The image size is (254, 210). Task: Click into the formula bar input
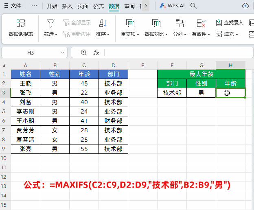179,52
